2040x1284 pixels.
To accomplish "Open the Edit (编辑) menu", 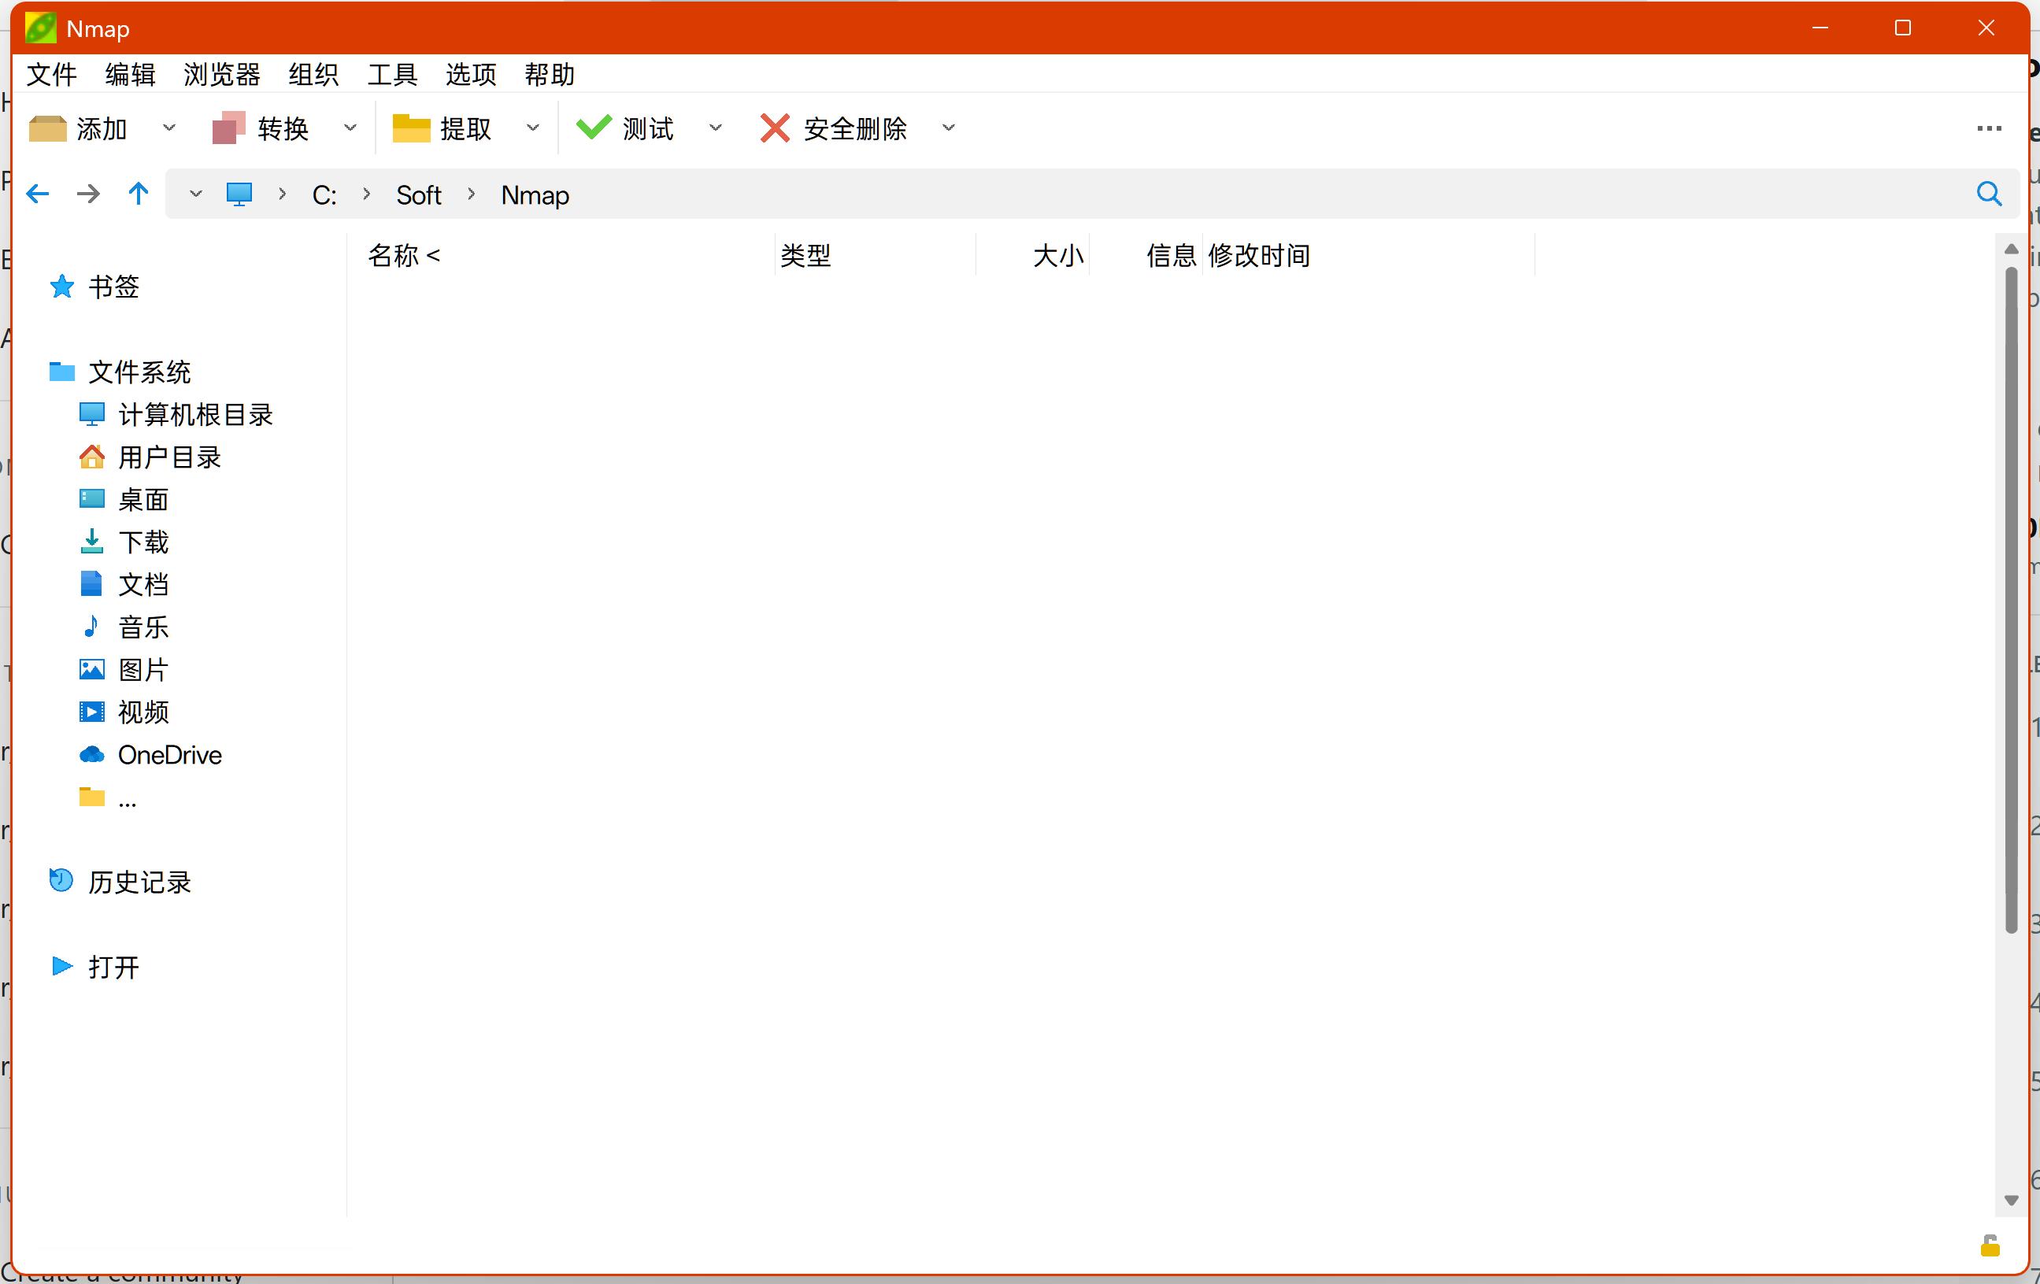I will coord(131,75).
